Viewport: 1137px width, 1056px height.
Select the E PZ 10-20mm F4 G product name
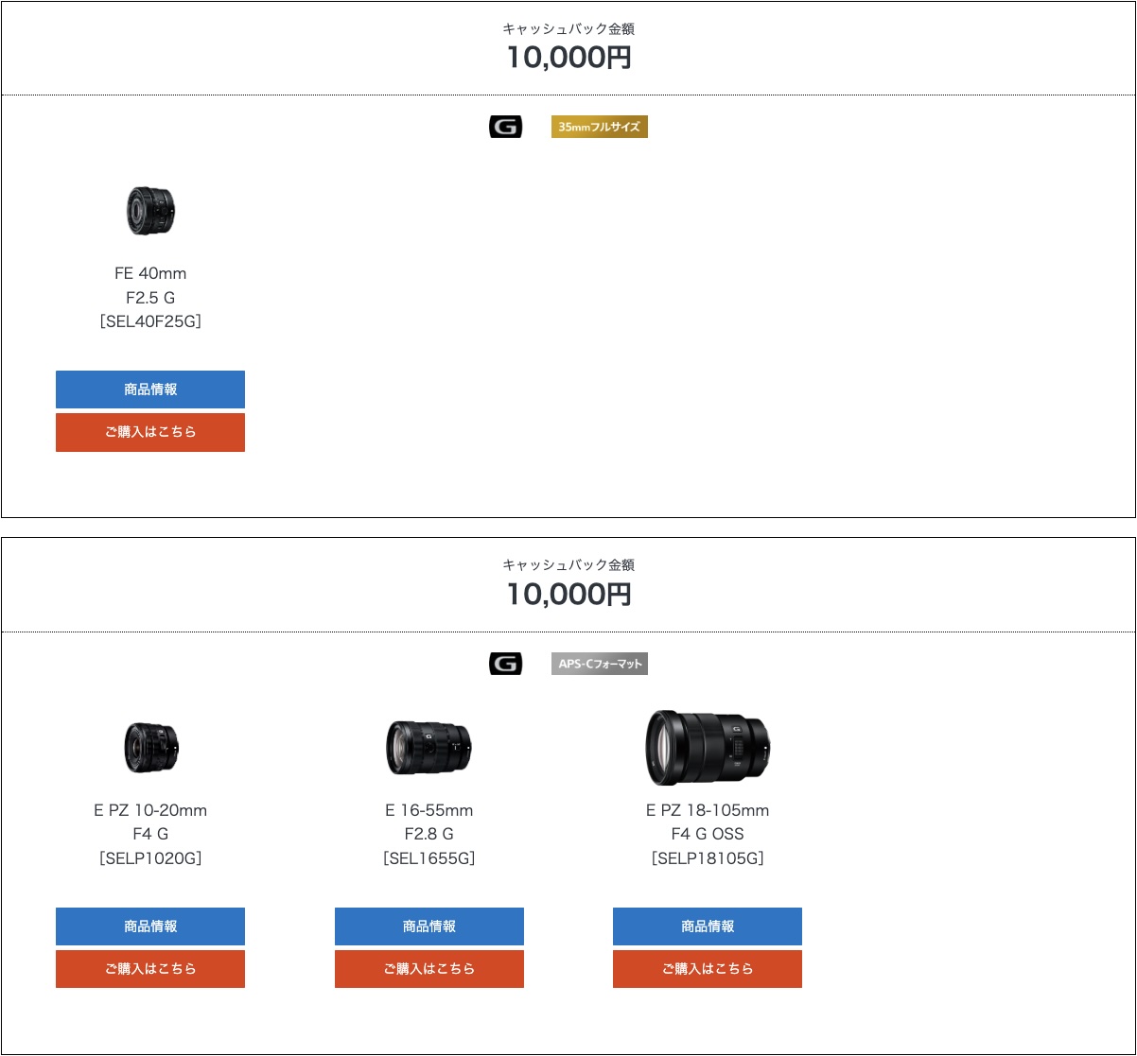(x=150, y=834)
